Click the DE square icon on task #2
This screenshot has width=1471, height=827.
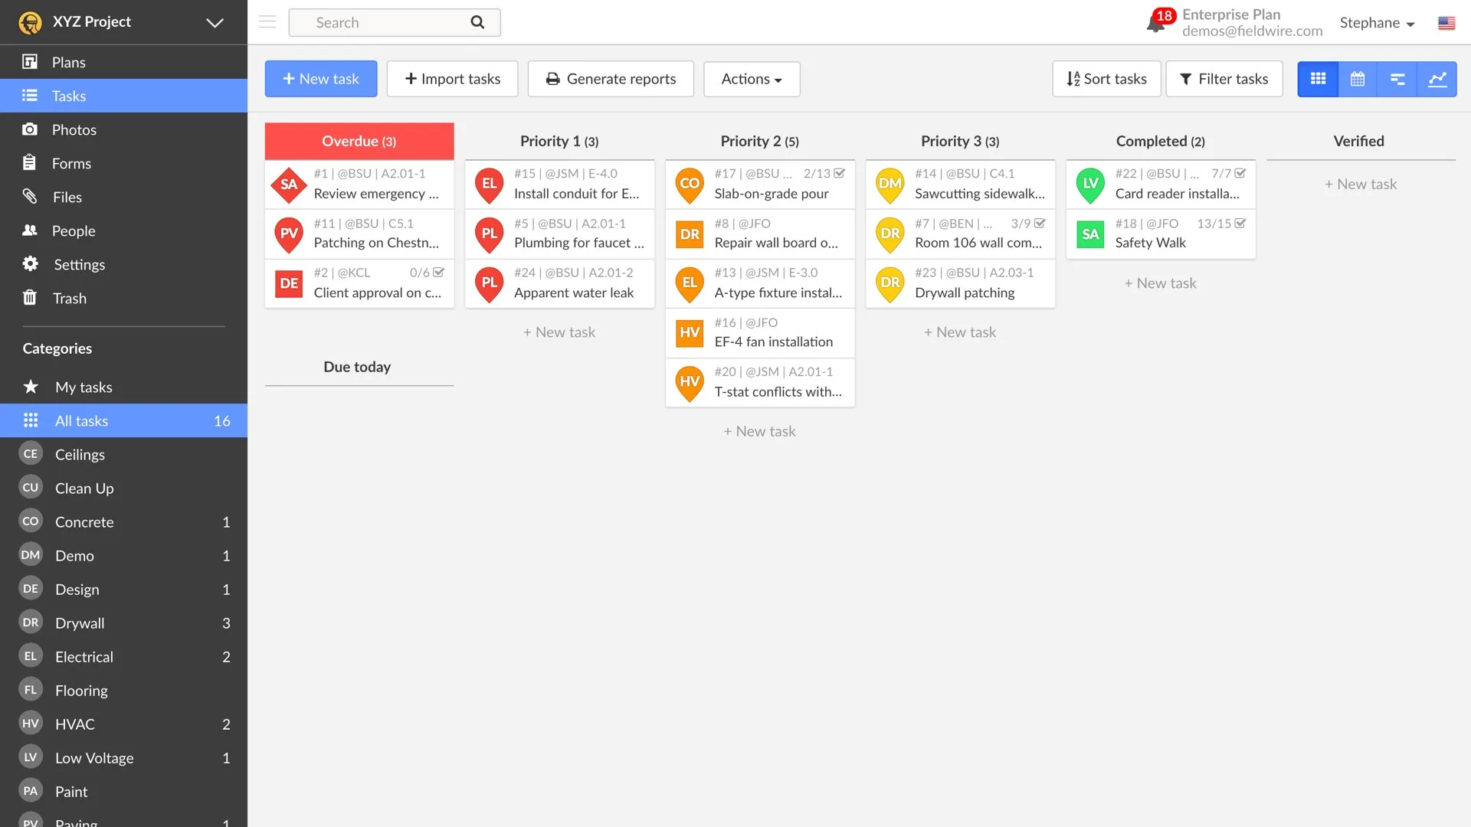(x=289, y=283)
